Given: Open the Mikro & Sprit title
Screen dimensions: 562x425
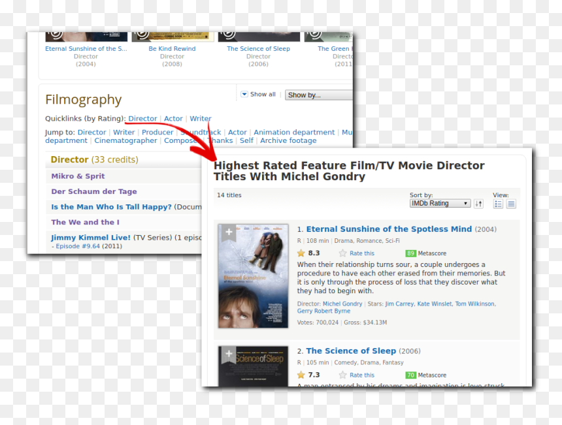Looking at the screenshot, I should (x=78, y=176).
